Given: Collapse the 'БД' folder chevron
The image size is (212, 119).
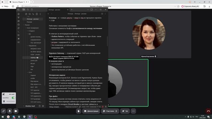Looking at the screenshot, I should 27,34.
